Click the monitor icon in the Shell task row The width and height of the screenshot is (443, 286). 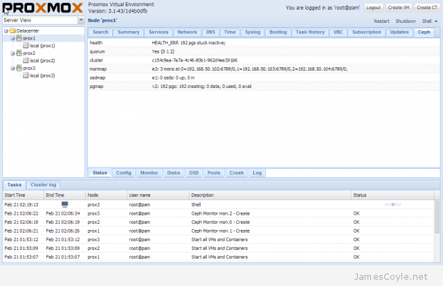64,204
